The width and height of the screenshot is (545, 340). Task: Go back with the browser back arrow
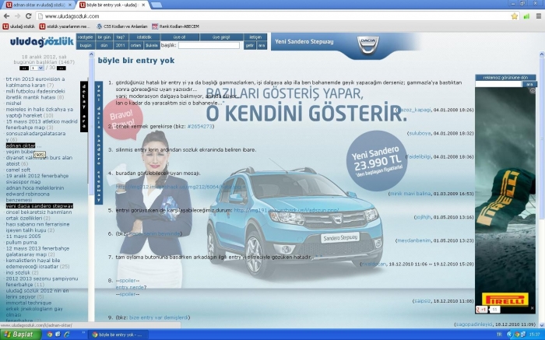pyautogui.click(x=6, y=16)
